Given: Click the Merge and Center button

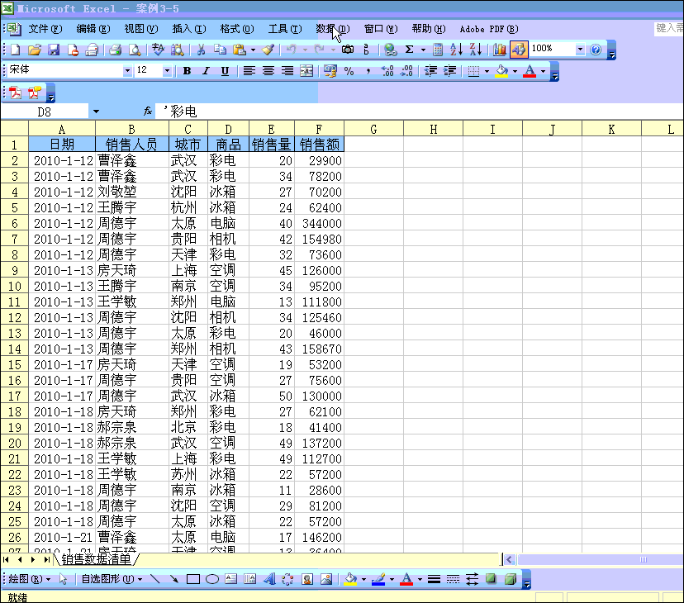Looking at the screenshot, I should (x=306, y=71).
